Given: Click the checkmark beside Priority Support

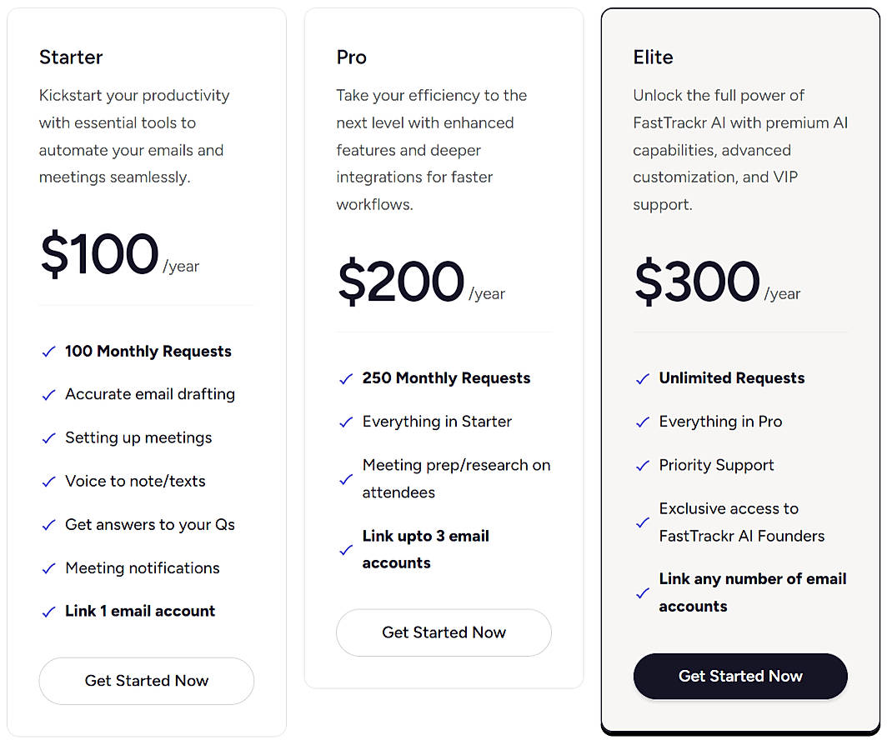Looking at the screenshot, I should [642, 465].
